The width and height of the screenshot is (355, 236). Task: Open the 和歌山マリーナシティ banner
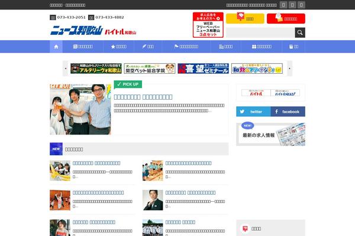point(257,68)
